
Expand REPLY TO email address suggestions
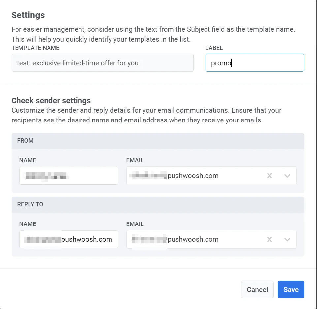pos(287,239)
